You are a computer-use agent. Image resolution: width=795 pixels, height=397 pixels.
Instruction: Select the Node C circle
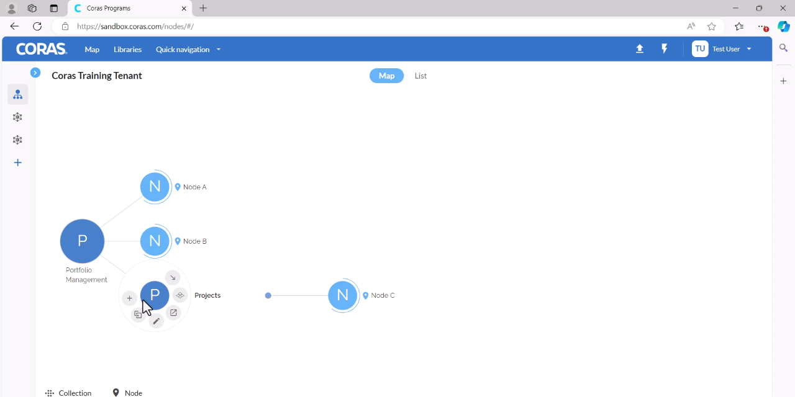342,295
